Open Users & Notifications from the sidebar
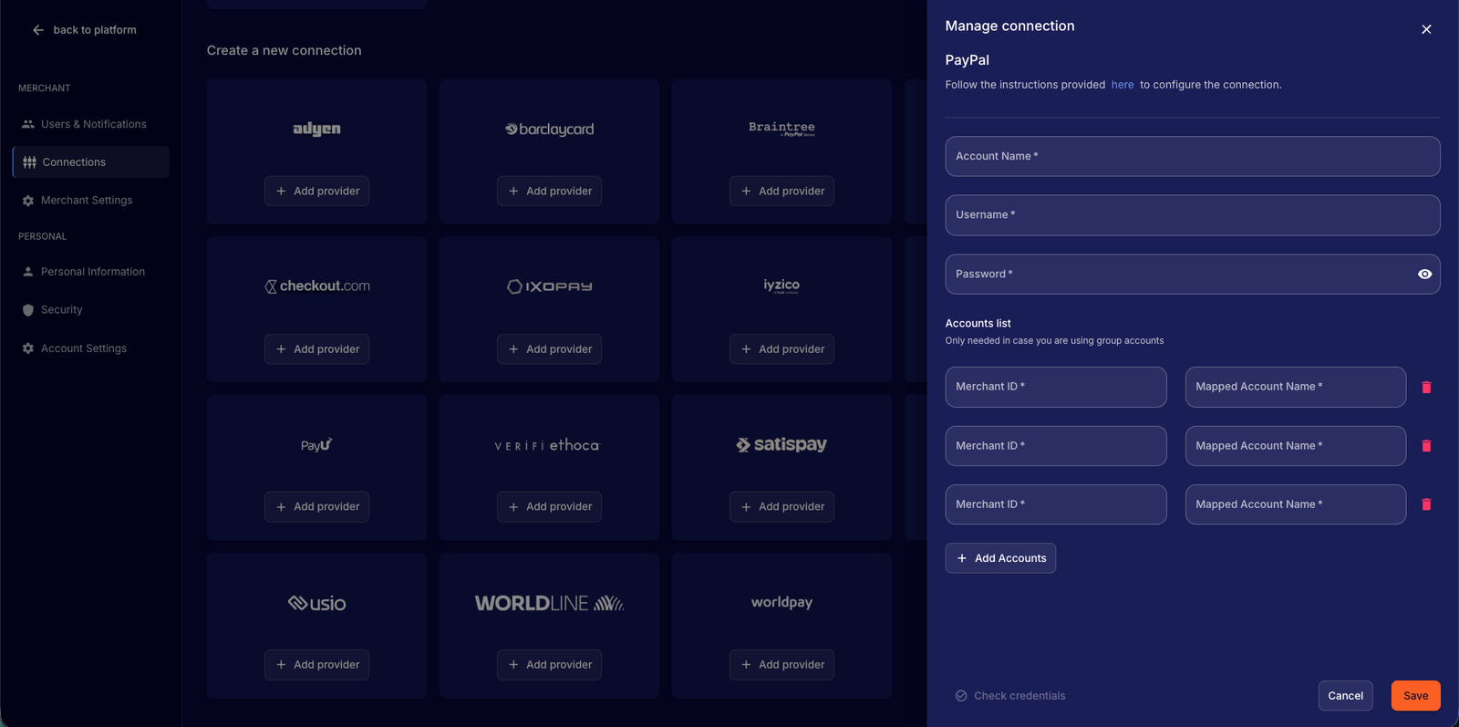 coord(91,124)
